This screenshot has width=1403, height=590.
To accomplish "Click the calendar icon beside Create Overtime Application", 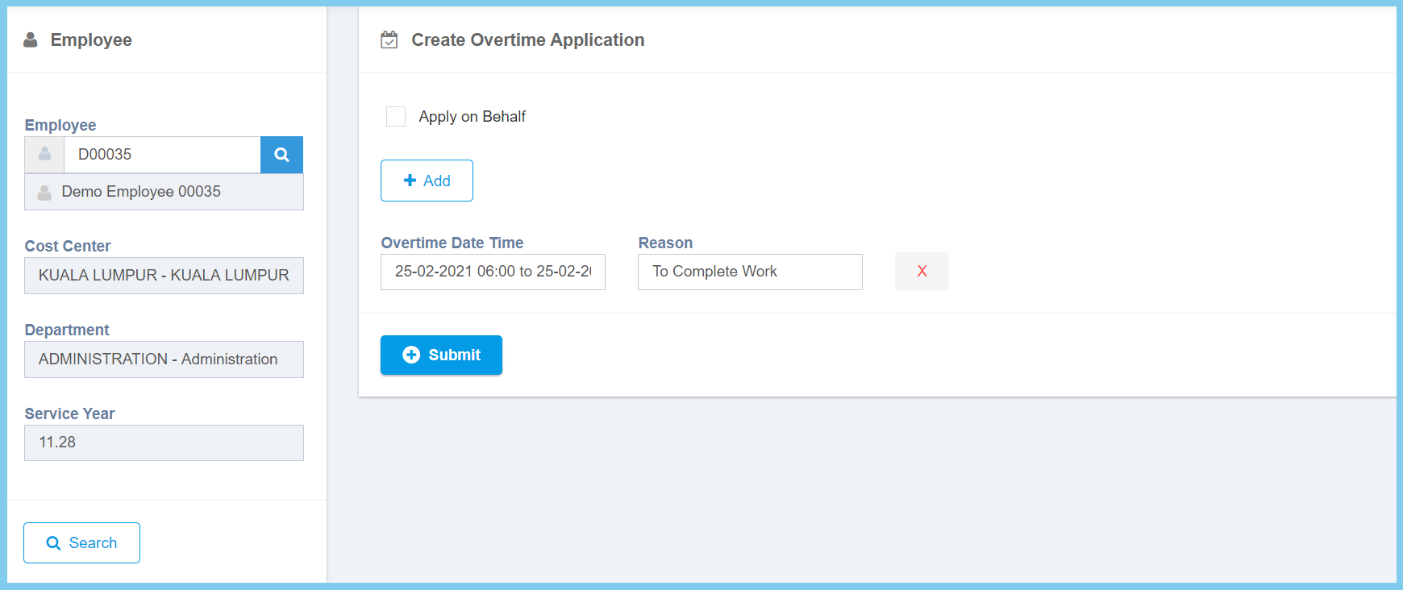I will coord(389,39).
